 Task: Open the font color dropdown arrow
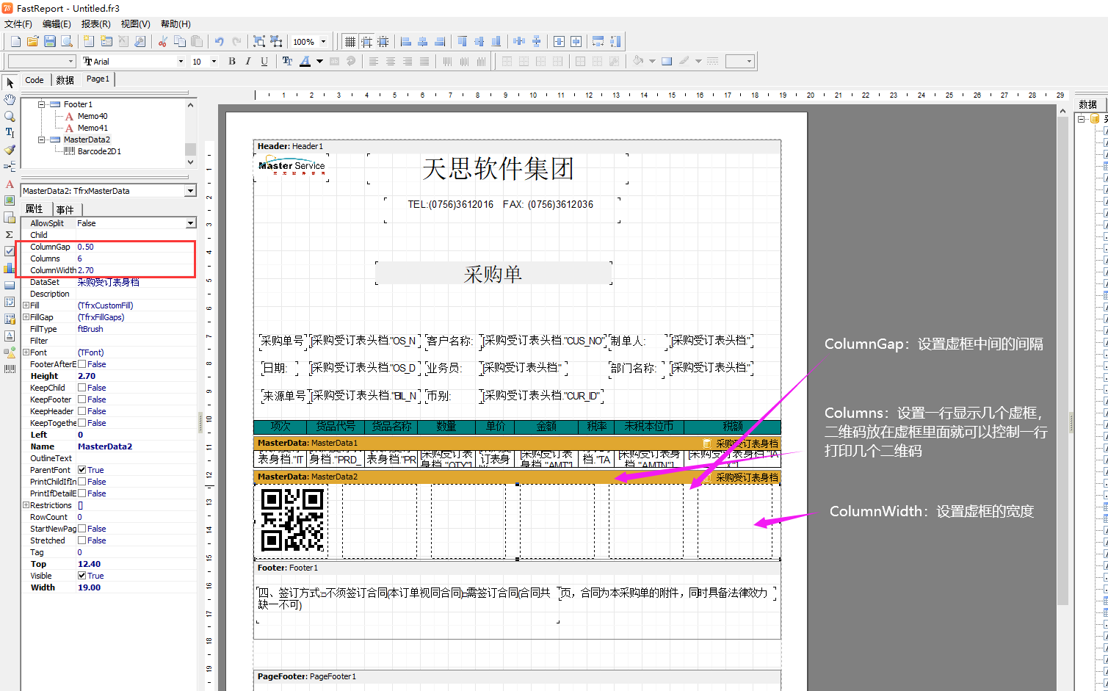coord(319,62)
